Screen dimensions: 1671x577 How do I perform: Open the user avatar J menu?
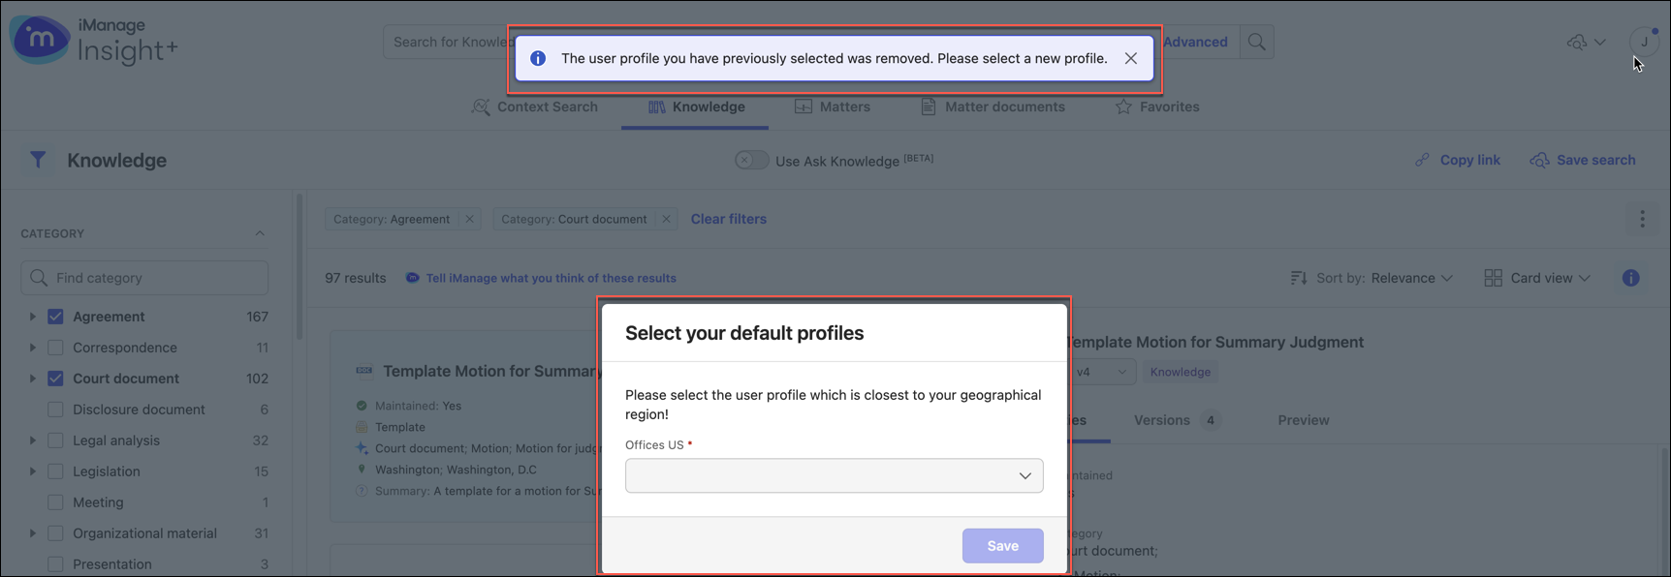click(x=1644, y=42)
